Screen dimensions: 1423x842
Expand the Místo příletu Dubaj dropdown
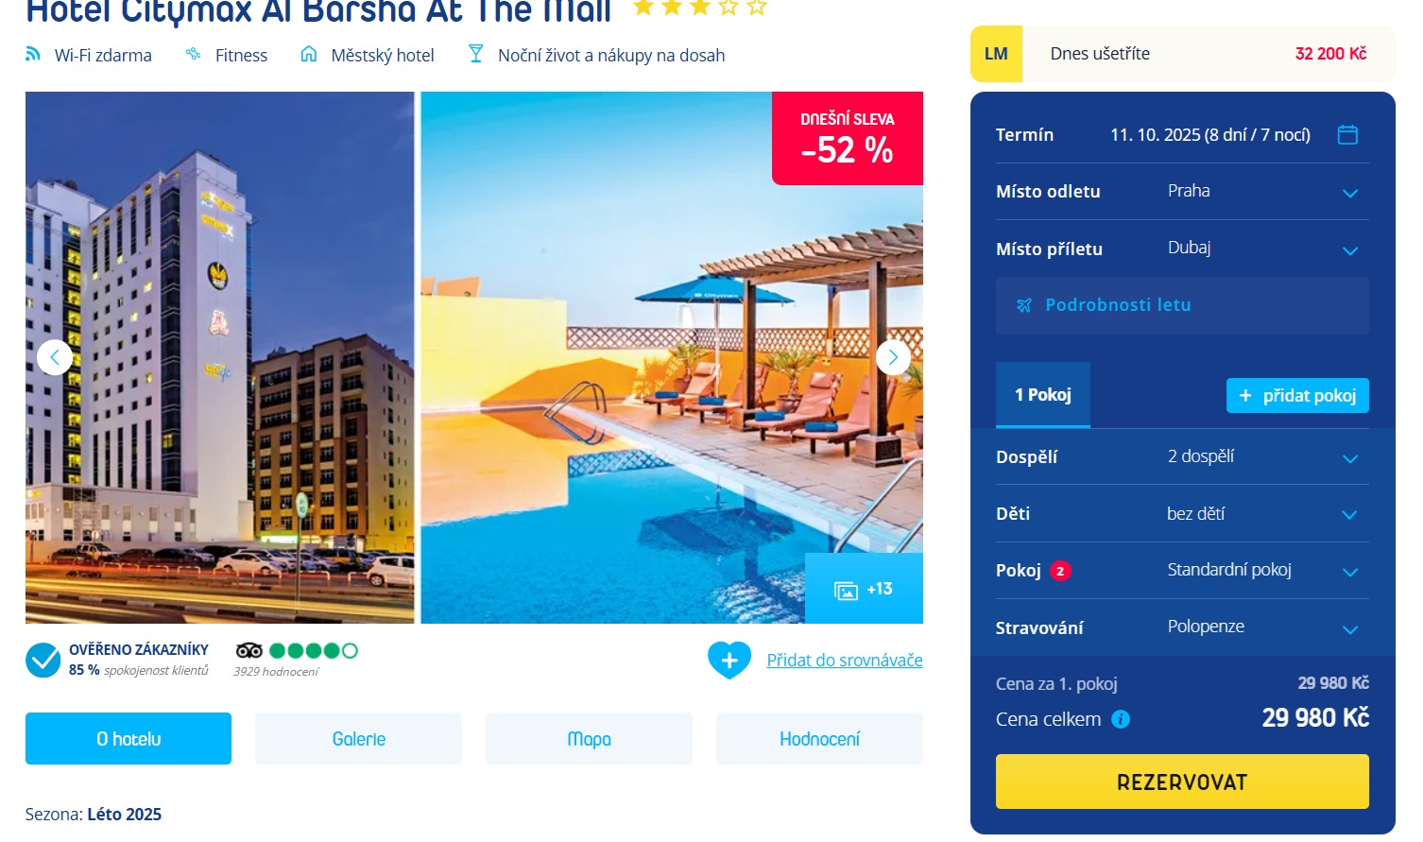[x=1182, y=249]
